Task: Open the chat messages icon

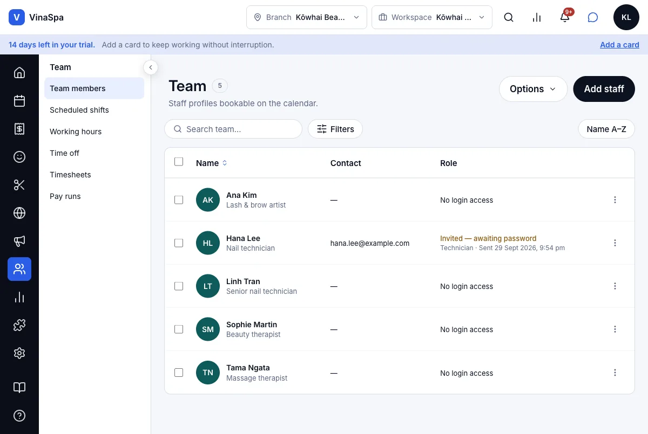Action: coord(593,17)
